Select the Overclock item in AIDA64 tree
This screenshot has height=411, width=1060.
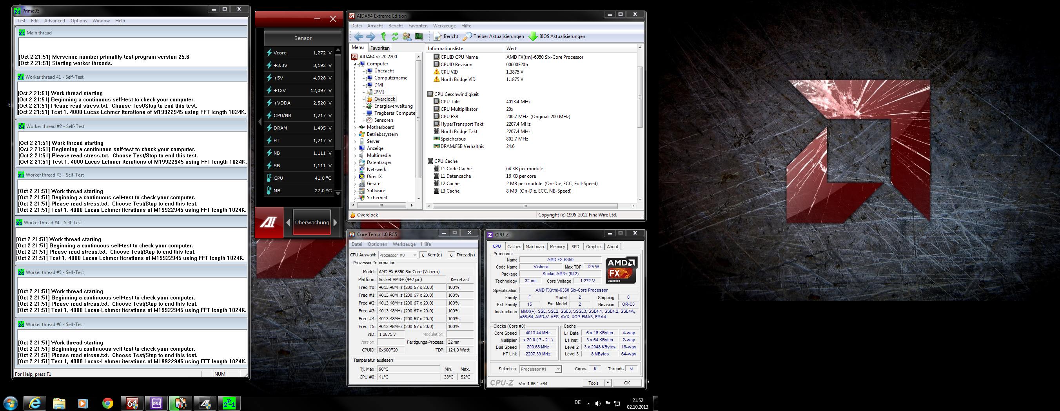coord(385,99)
